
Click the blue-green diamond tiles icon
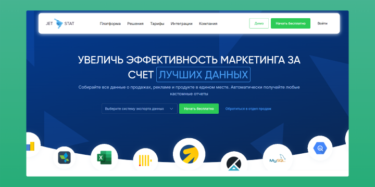coord(65,157)
